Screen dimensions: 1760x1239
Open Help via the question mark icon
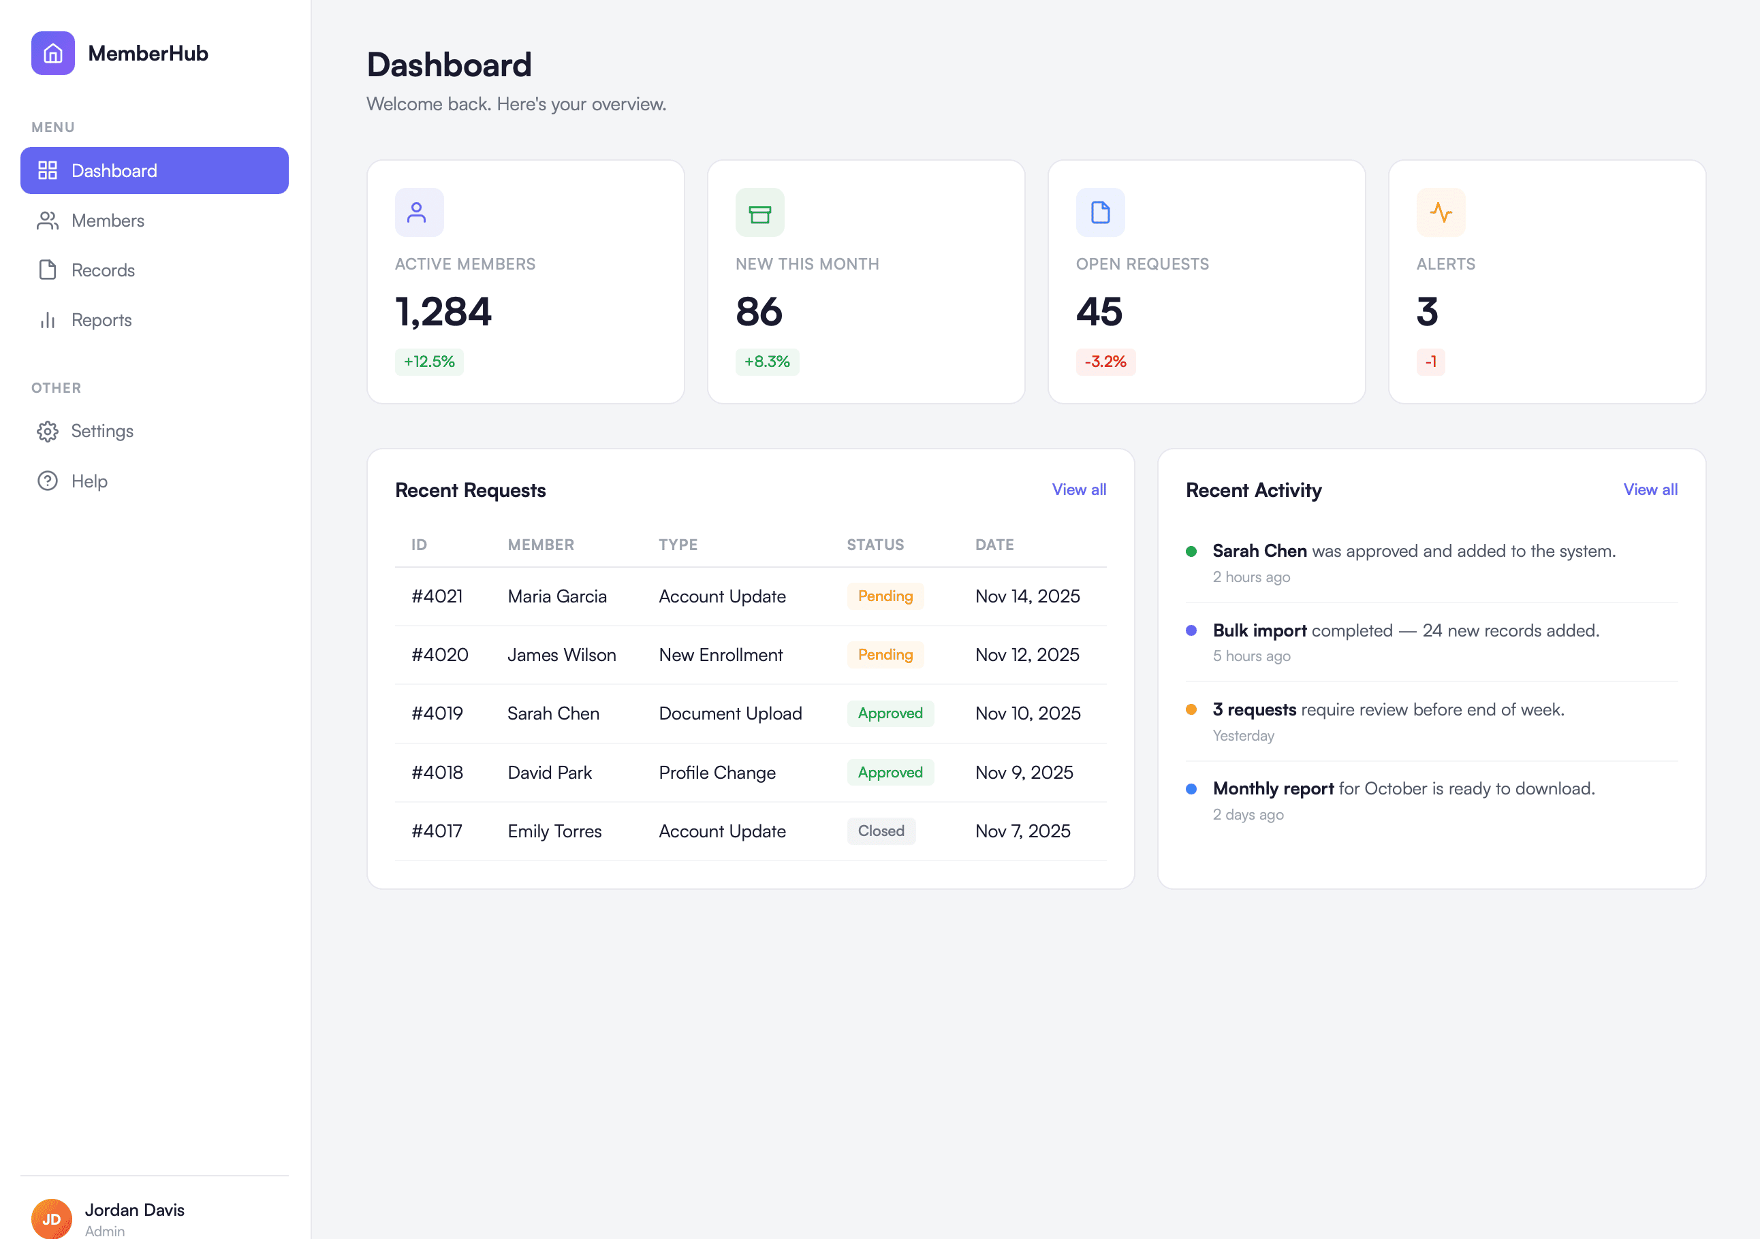coord(47,481)
